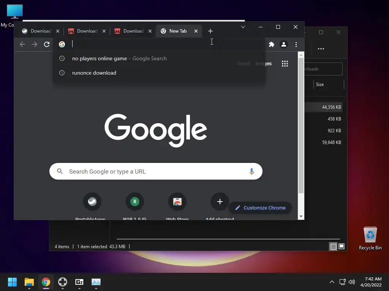The width and height of the screenshot is (389, 291).
Task: Open a new Chrome tab
Action: [210, 31]
